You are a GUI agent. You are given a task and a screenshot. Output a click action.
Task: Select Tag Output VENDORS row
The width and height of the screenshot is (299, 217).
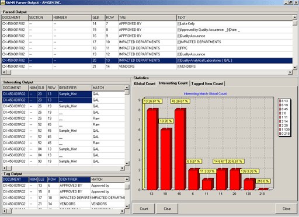(64, 204)
